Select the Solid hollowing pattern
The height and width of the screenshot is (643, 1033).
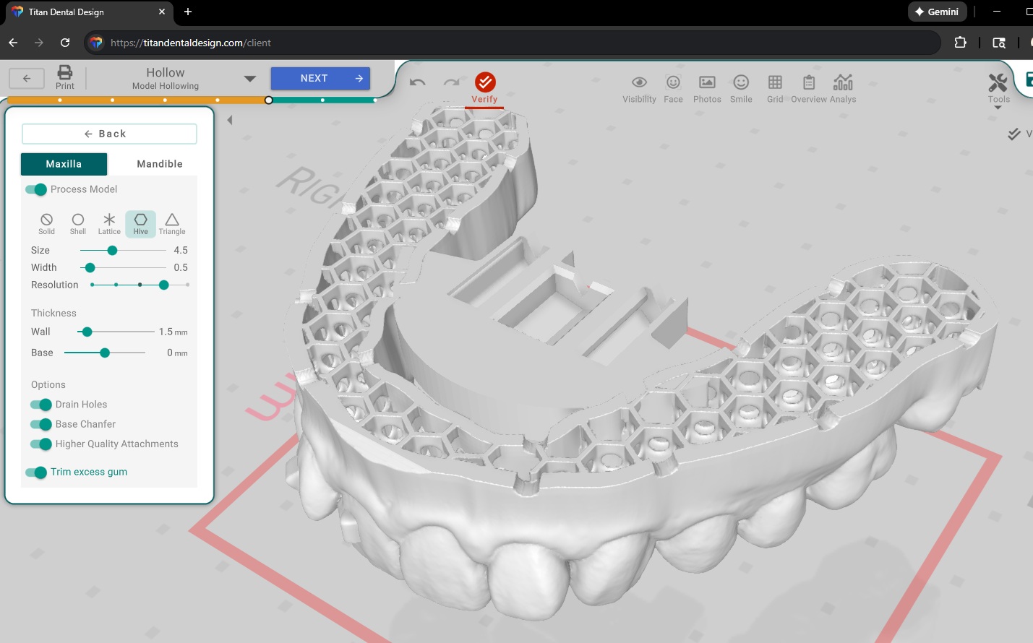(46, 223)
